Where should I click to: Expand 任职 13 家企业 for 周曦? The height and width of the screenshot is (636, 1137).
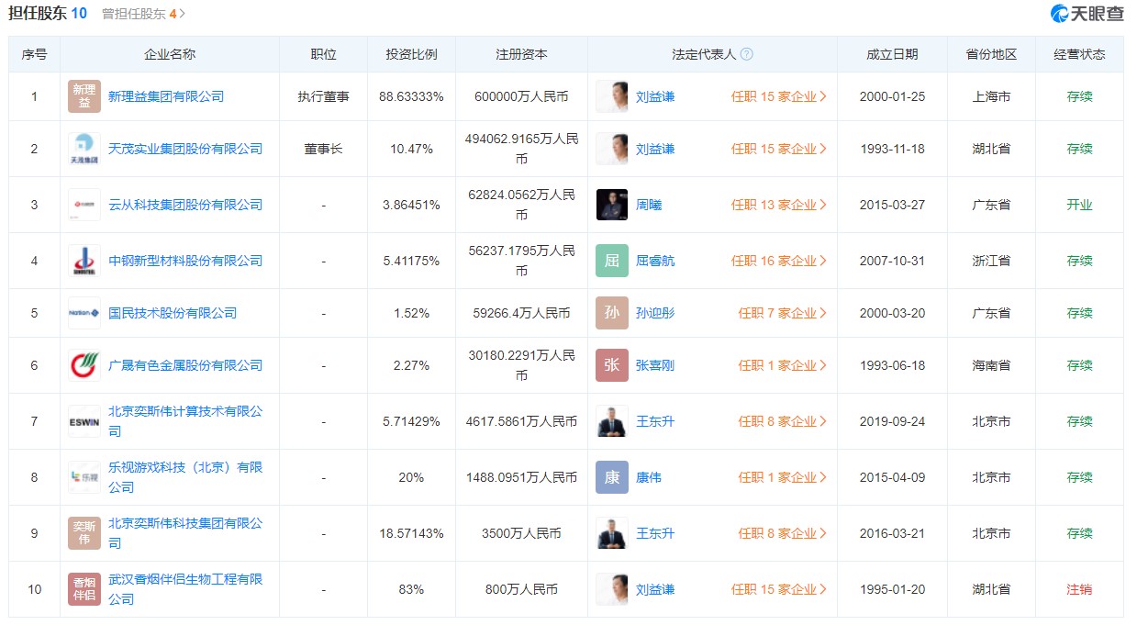pyautogui.click(x=778, y=205)
